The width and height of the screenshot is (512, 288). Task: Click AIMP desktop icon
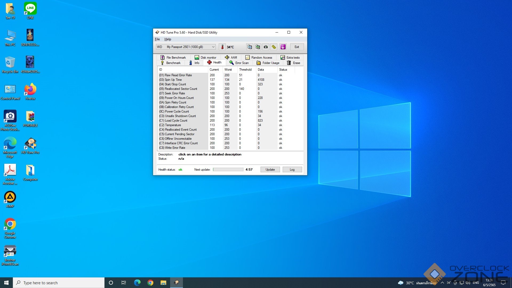click(x=10, y=199)
